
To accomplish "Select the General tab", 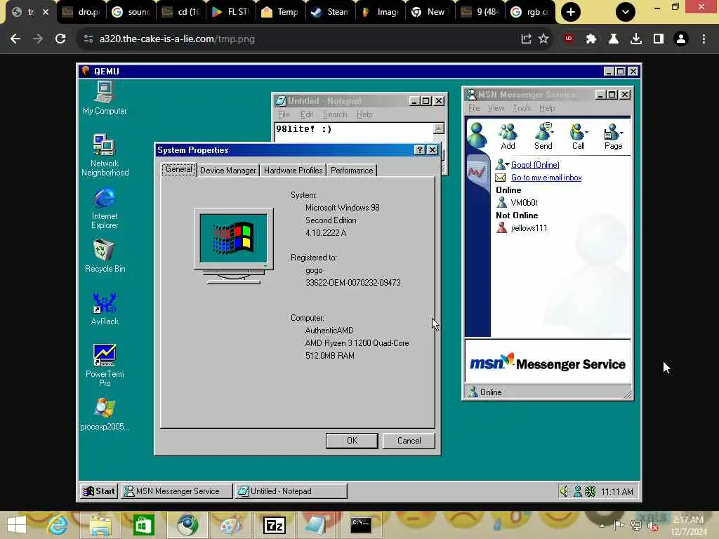I will 179,169.
